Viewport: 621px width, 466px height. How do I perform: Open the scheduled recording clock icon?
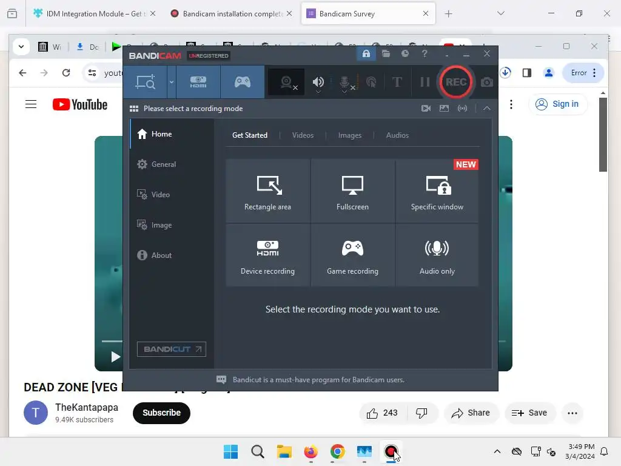point(404,53)
